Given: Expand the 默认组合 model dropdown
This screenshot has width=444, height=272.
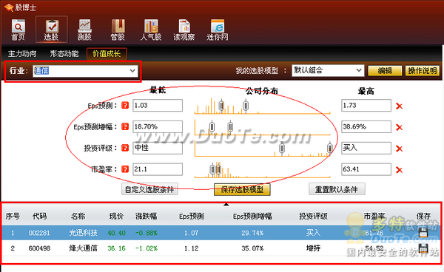Looking at the screenshot, I should click(359, 70).
